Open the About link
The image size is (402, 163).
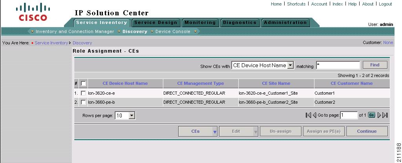click(367, 4)
